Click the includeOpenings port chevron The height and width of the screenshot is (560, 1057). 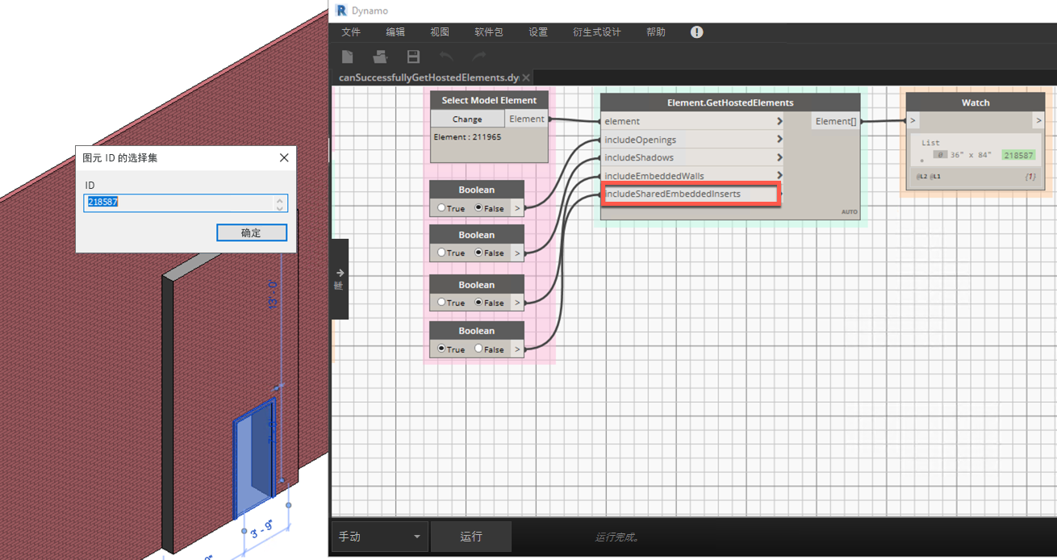pos(779,140)
